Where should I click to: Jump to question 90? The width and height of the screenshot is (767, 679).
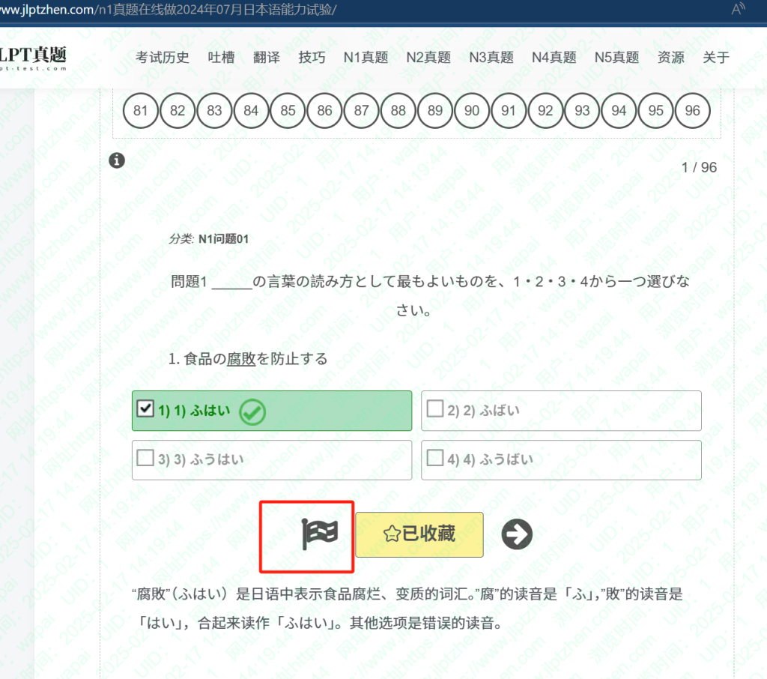tap(472, 111)
